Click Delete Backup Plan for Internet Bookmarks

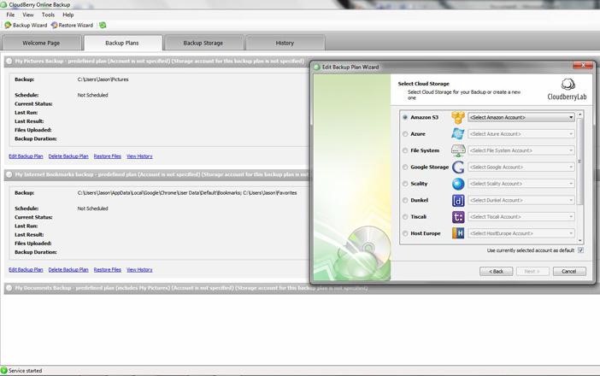[x=68, y=270]
